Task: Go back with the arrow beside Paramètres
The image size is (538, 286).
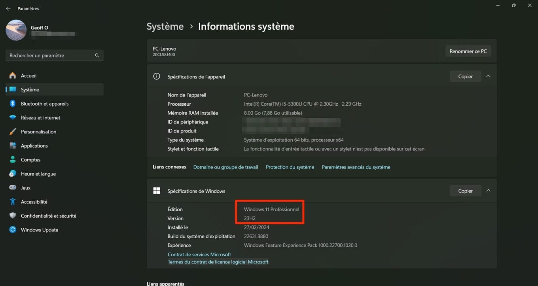Action: 8,8
